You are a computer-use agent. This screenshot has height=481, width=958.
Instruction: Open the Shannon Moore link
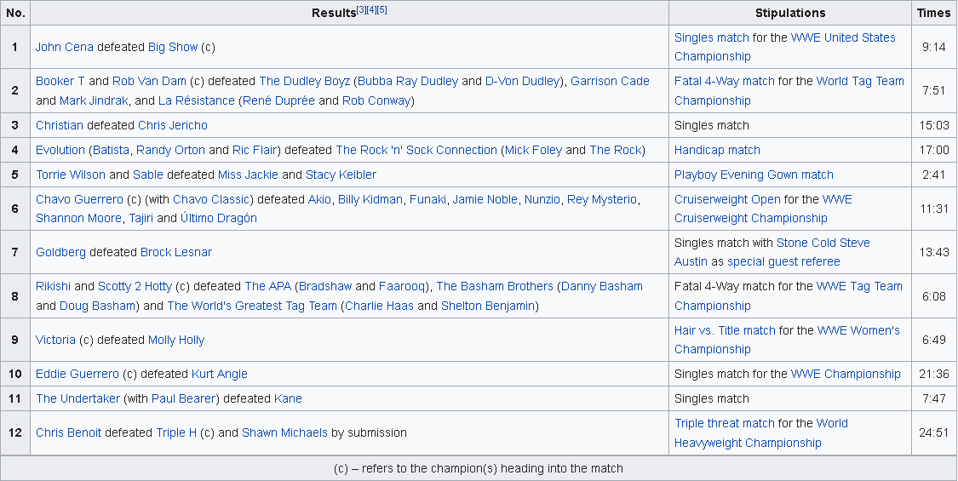click(78, 218)
